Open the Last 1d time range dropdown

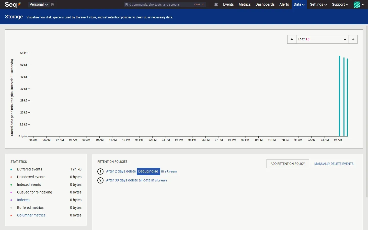(x=323, y=39)
